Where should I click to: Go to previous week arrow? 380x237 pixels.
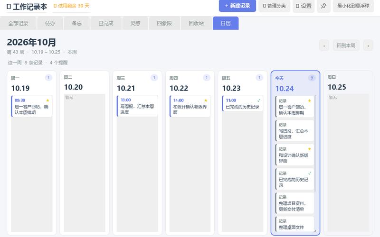[324, 46]
